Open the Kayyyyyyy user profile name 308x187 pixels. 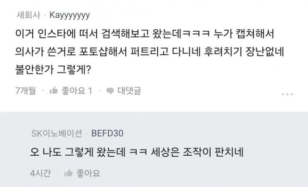point(69,15)
